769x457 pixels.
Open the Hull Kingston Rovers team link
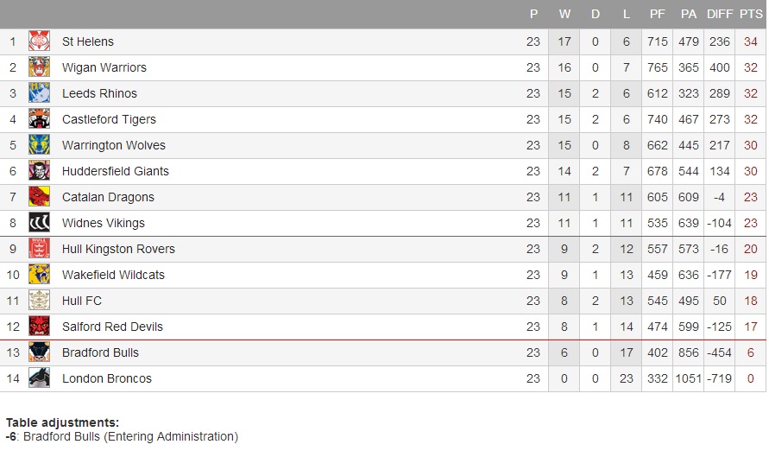click(x=118, y=249)
